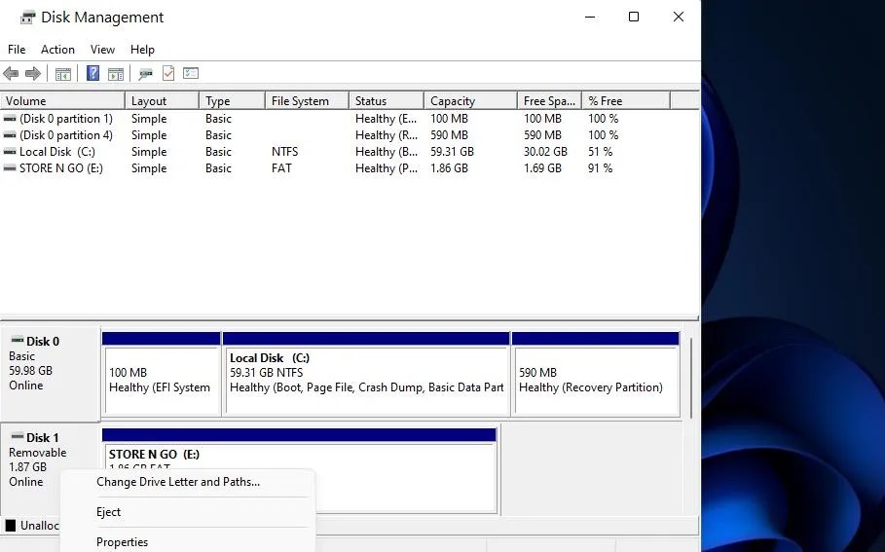Sort by the Layout column header
Viewport: 885px width, 552px height.
(162, 101)
